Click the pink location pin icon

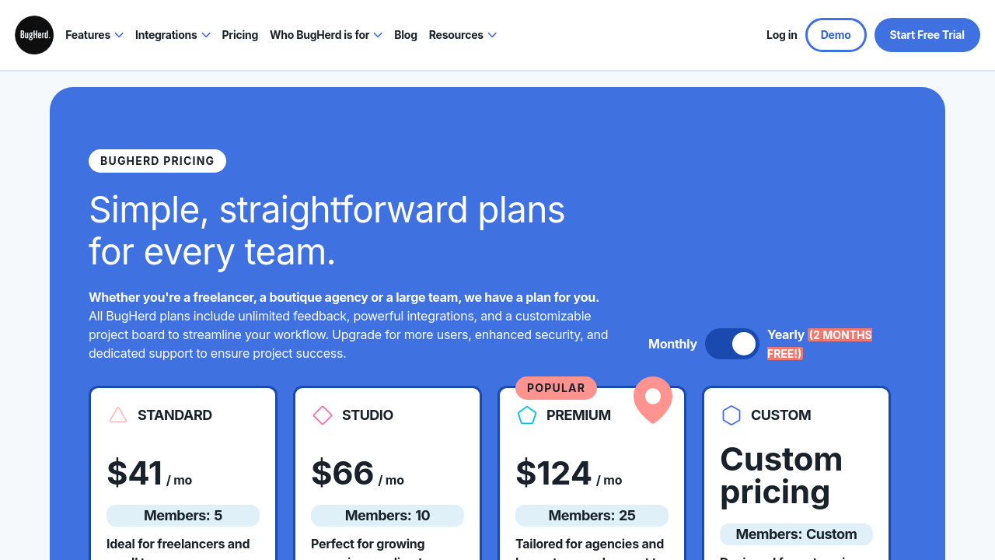[653, 399]
